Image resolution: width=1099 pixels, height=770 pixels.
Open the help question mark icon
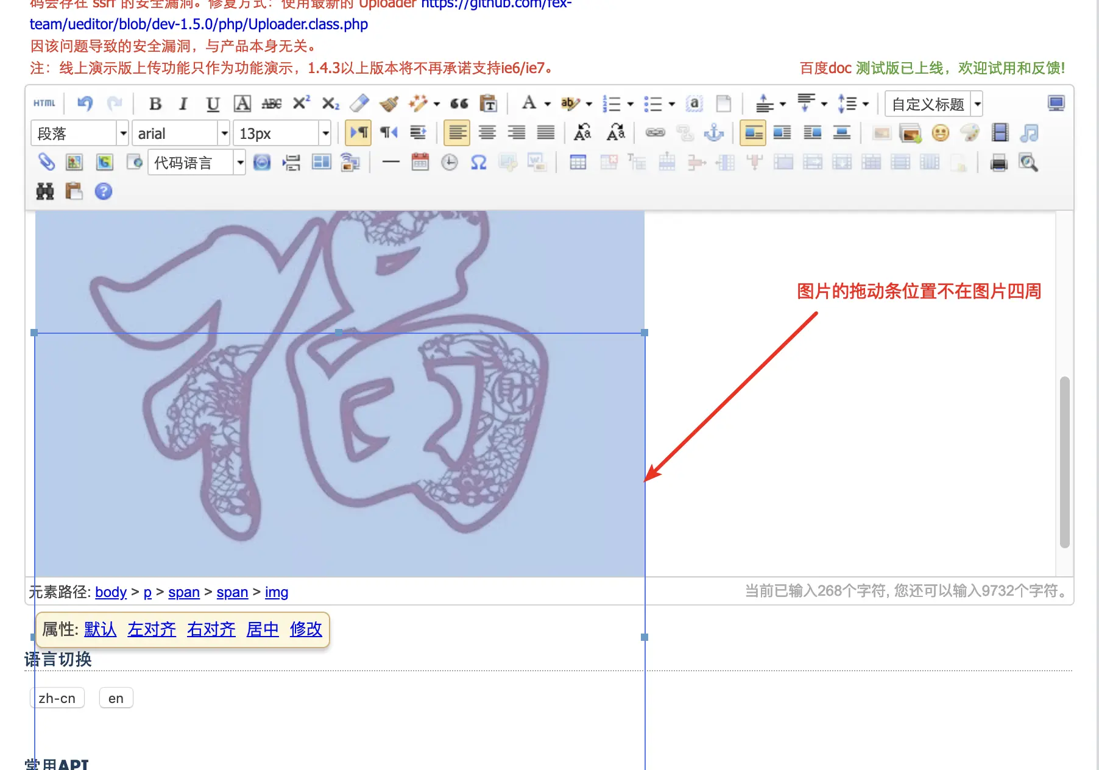[x=104, y=191]
